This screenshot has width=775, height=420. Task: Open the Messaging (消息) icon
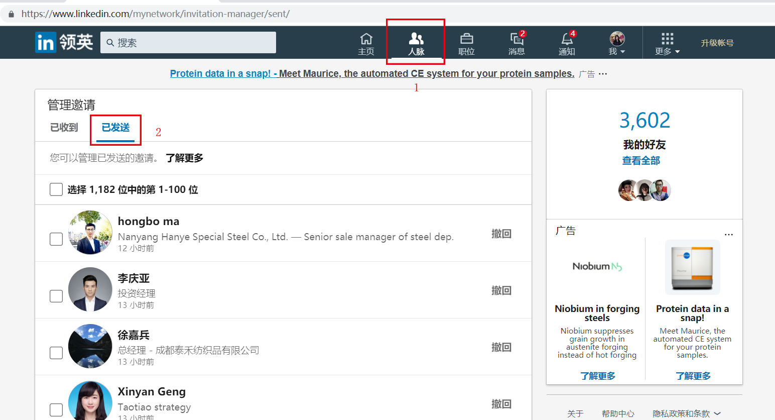click(516, 39)
